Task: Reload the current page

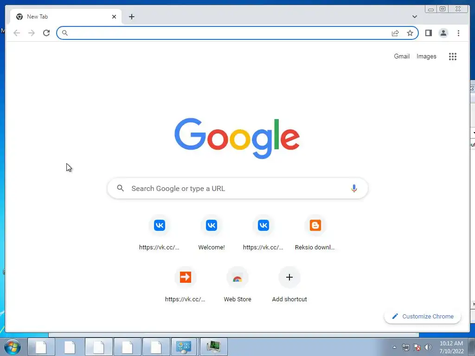Action: click(46, 33)
